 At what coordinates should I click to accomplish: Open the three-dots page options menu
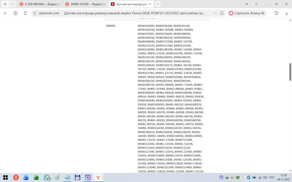(215, 13)
